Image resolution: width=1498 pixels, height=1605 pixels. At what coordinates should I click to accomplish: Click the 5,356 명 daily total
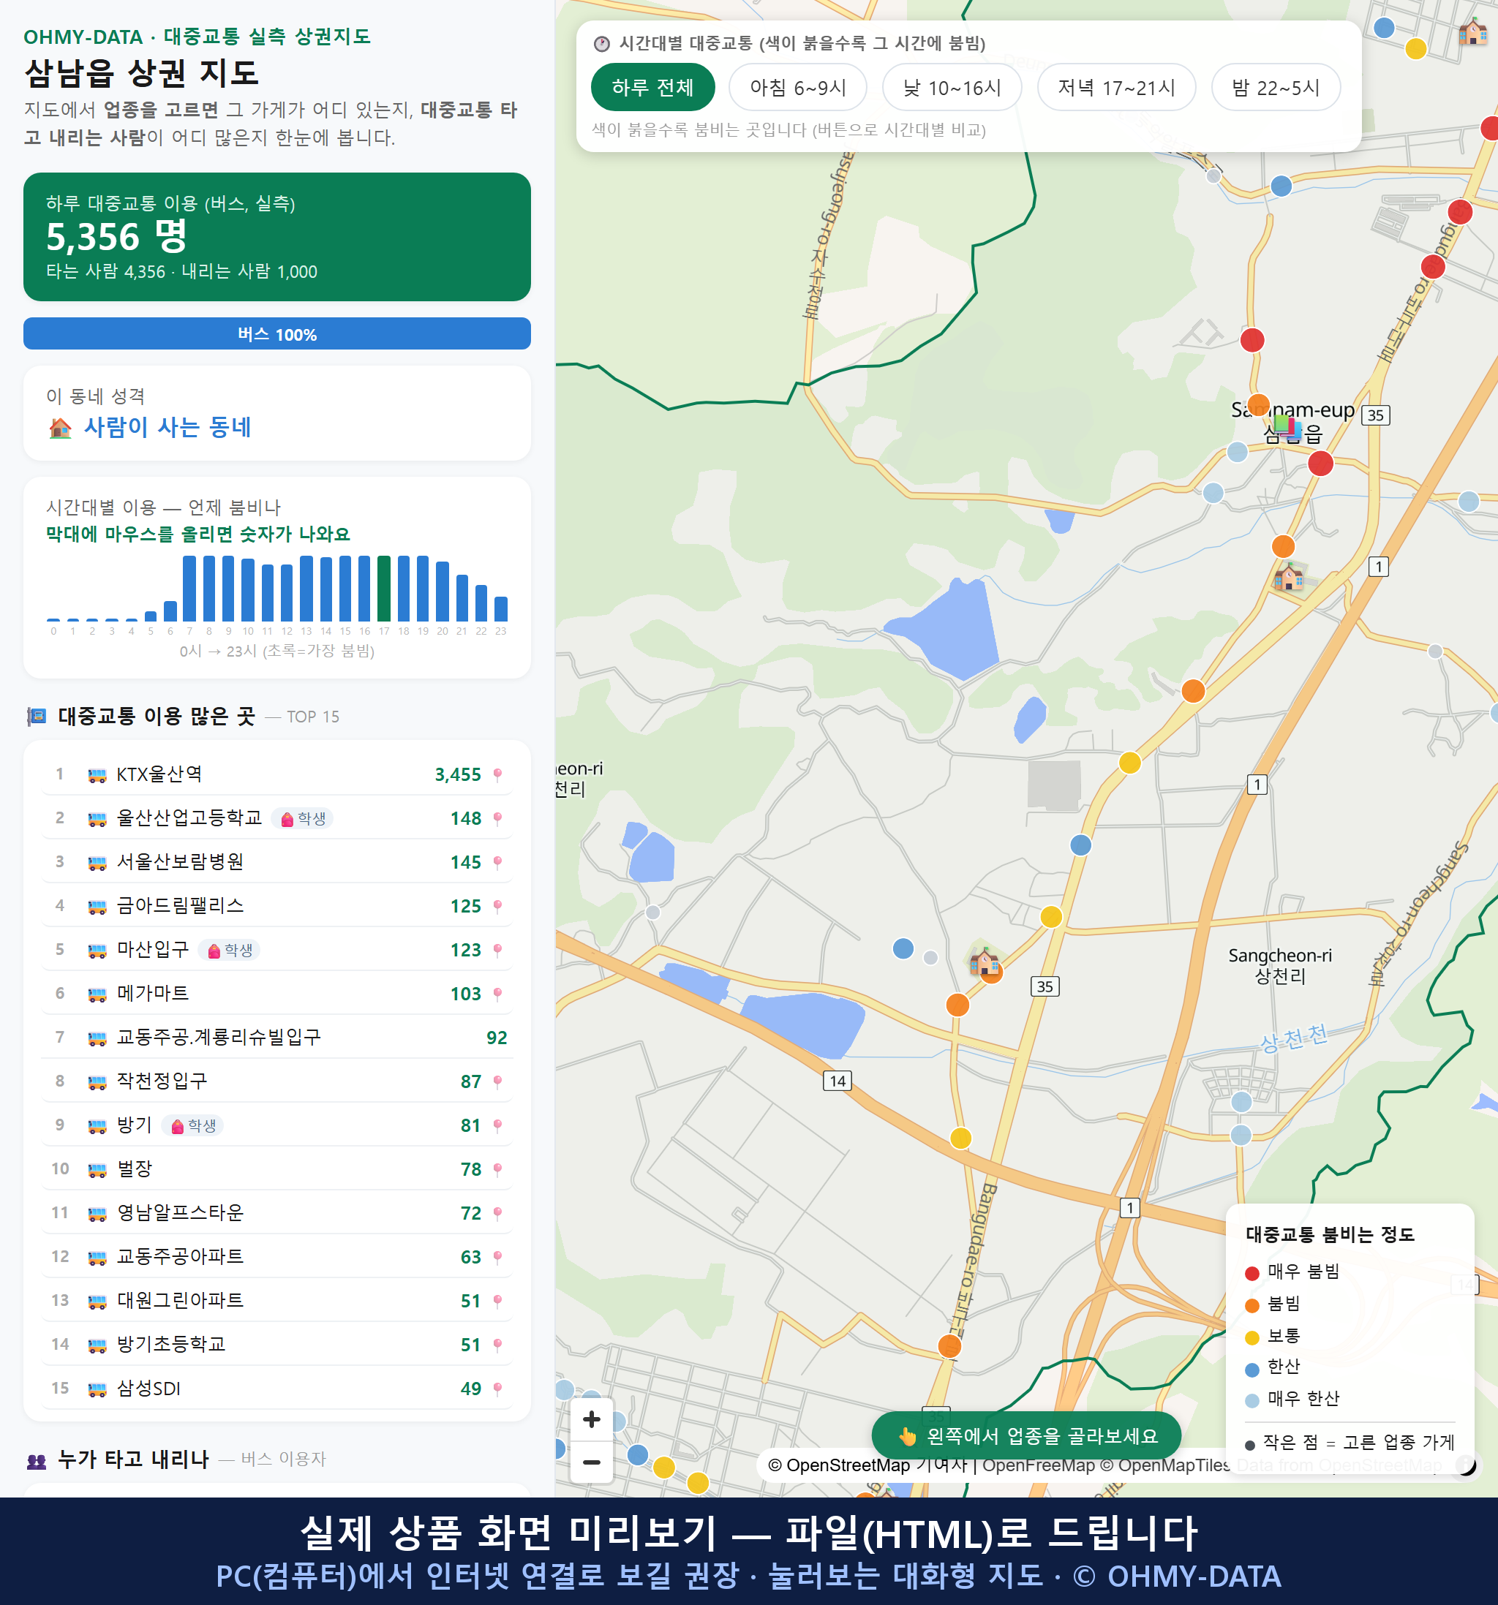click(117, 237)
